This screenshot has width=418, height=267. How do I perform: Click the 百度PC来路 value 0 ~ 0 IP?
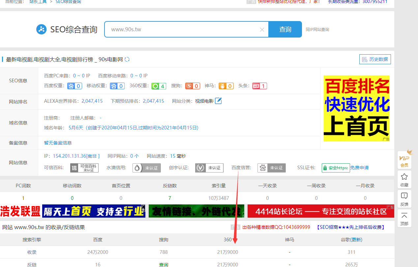click(82, 76)
